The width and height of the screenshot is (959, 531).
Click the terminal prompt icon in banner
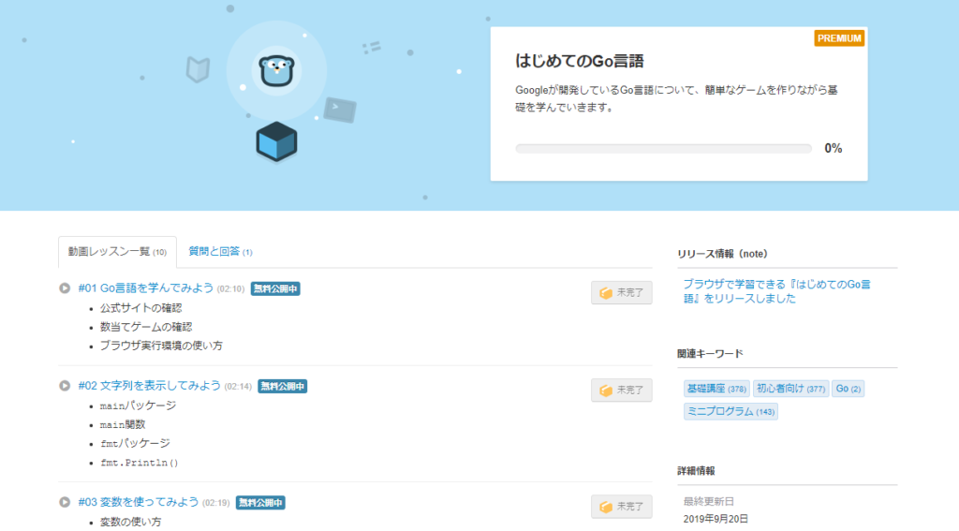tap(339, 110)
